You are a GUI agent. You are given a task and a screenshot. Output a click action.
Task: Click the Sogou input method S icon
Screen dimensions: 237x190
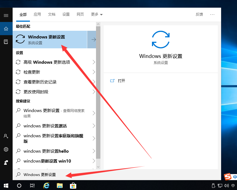tap(228, 177)
